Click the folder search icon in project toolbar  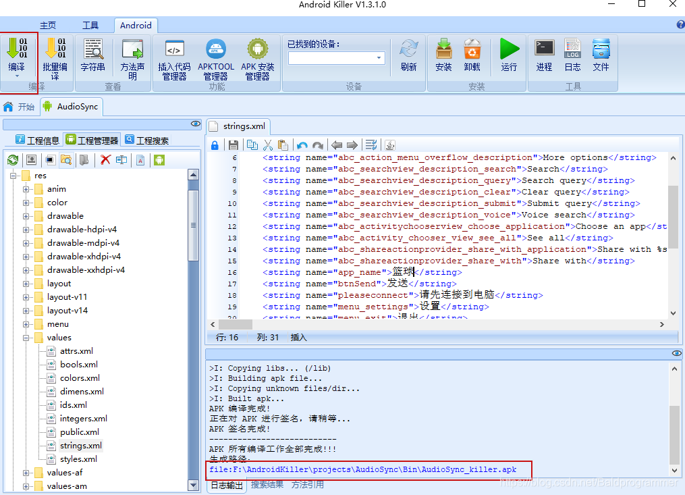66,160
